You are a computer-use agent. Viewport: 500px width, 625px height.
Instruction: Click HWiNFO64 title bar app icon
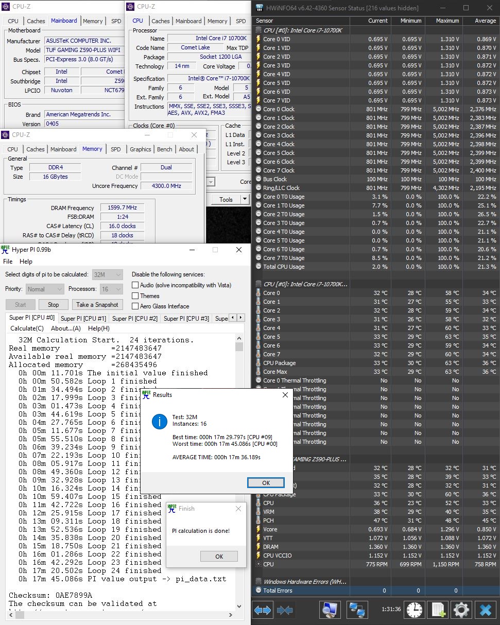click(x=258, y=8)
